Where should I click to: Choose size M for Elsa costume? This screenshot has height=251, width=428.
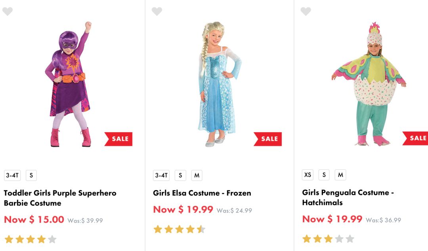click(197, 175)
